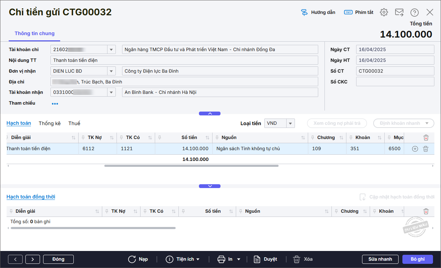The width and height of the screenshot is (441, 268).
Task: Collapse the general info panel chevron
Action: 209,113
